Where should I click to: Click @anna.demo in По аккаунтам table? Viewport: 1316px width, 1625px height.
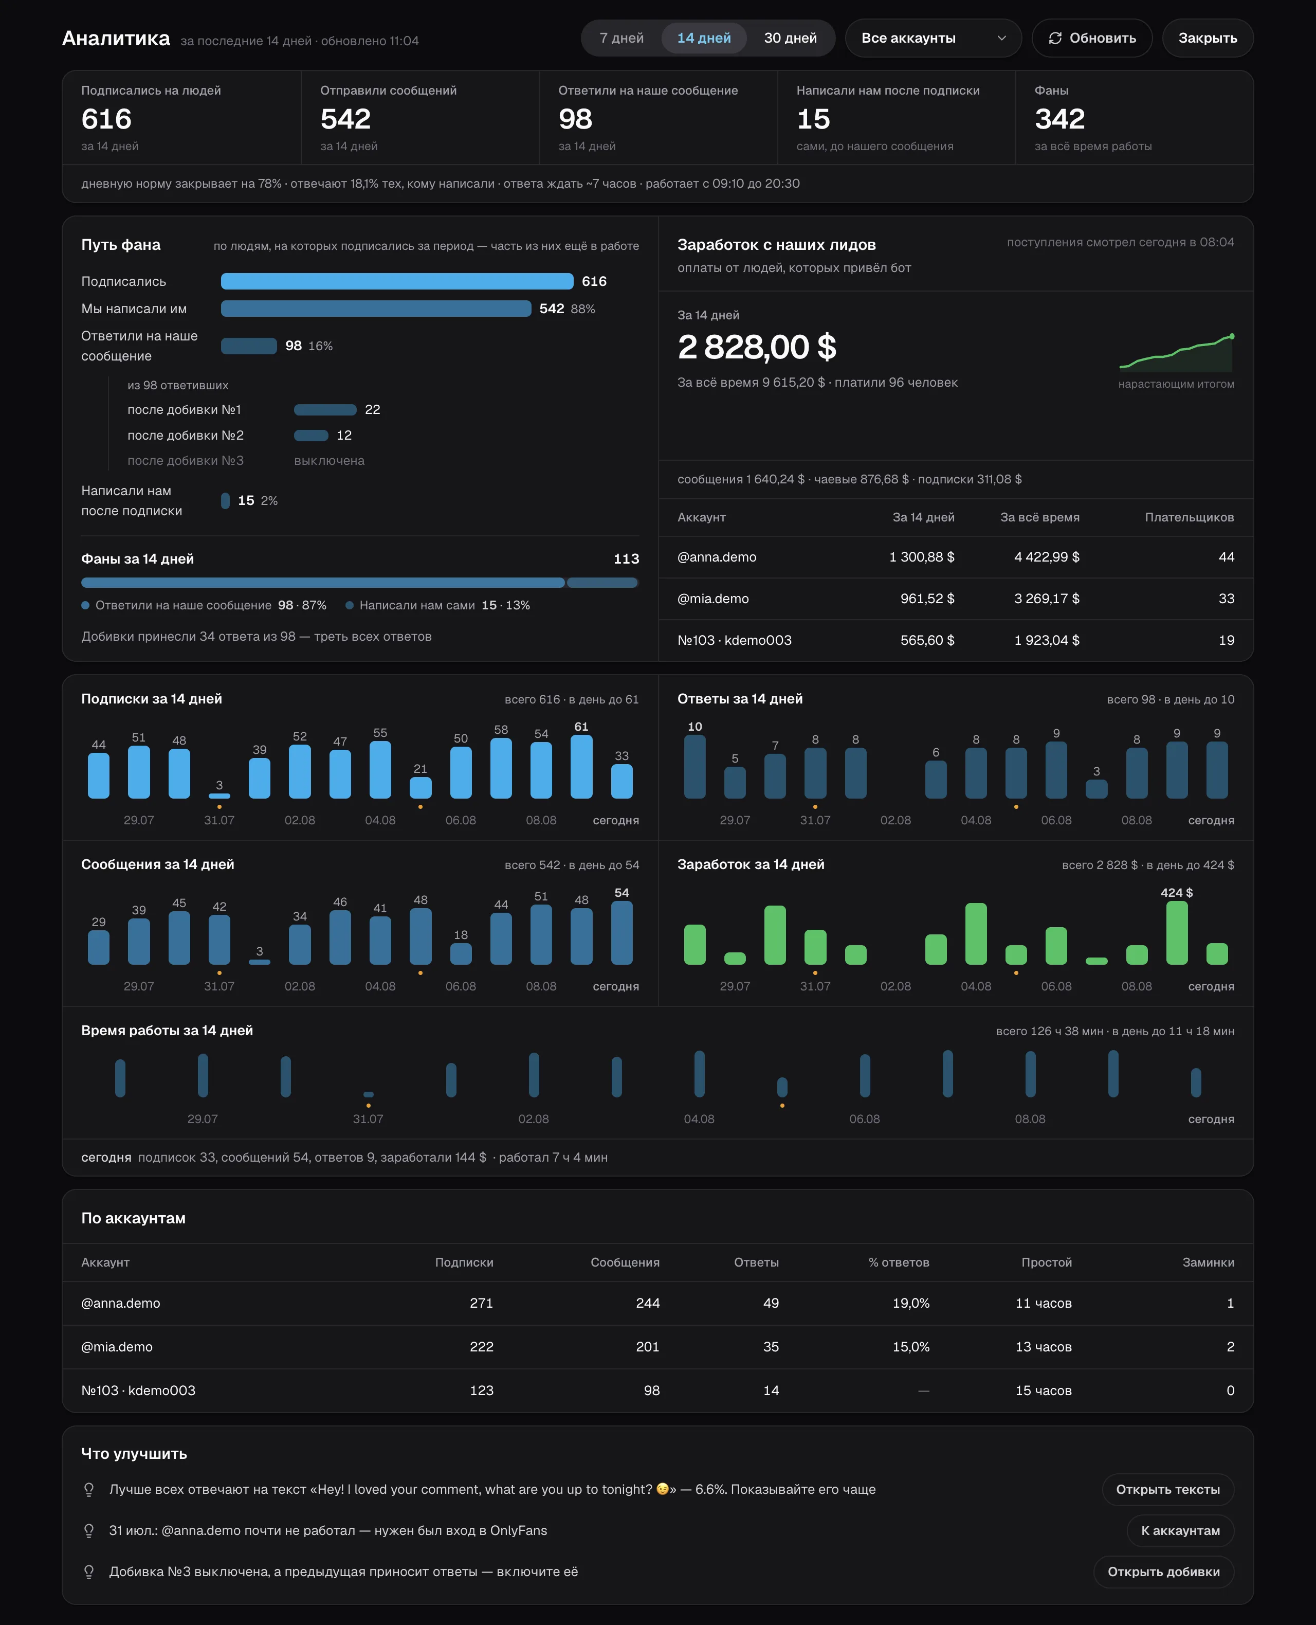tap(120, 1303)
